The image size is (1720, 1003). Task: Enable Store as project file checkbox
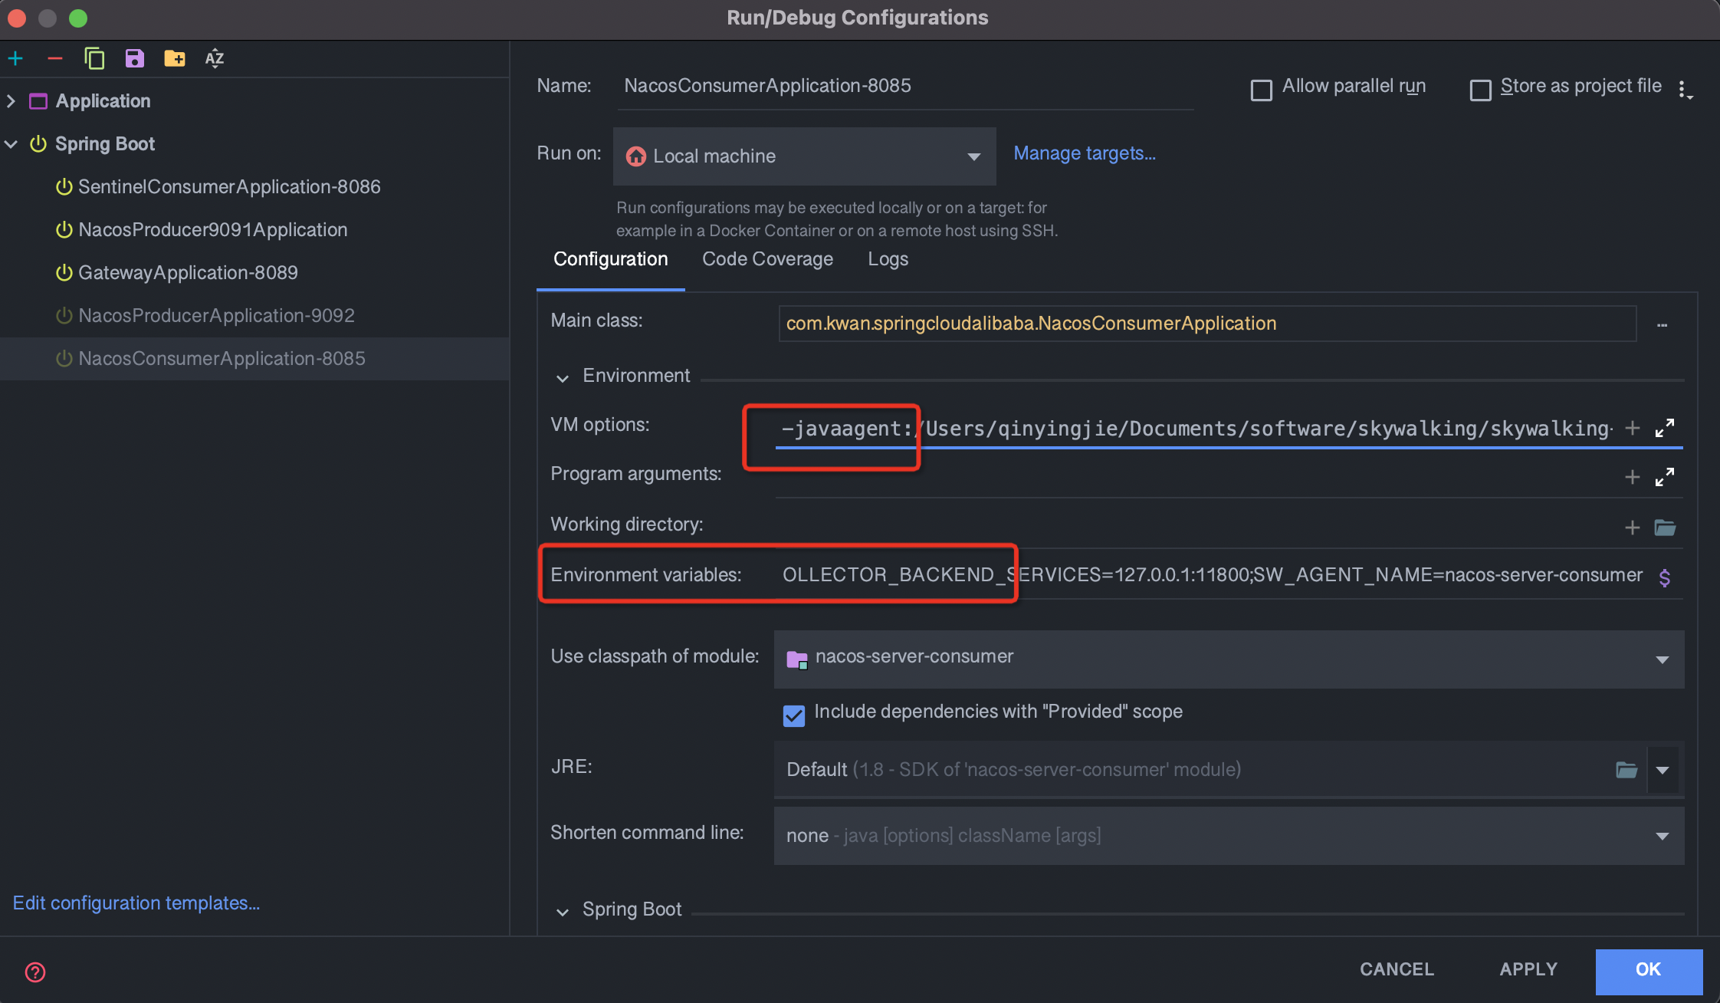1480,90
